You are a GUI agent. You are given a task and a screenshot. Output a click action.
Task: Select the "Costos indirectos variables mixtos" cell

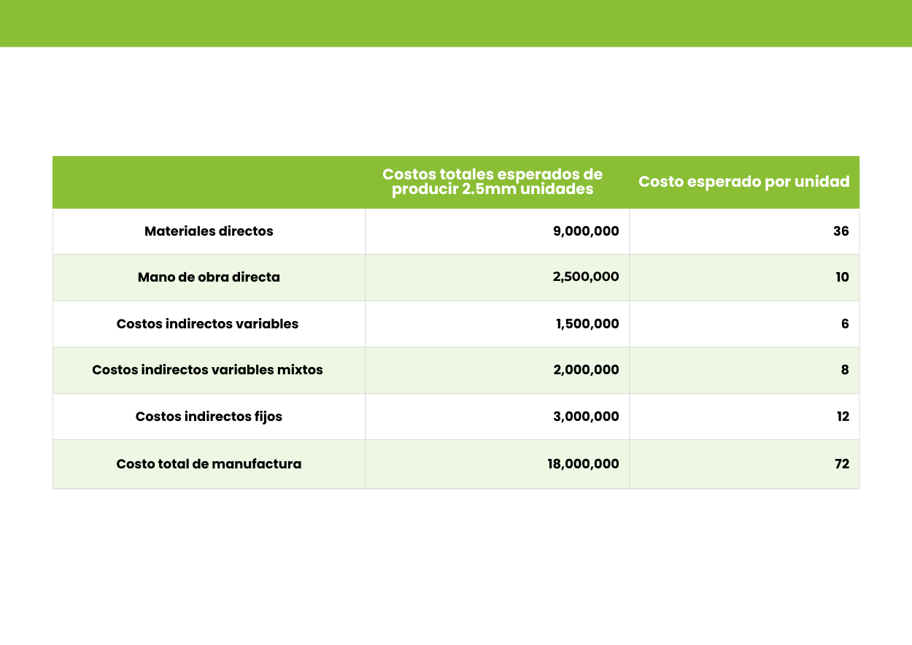tap(207, 370)
